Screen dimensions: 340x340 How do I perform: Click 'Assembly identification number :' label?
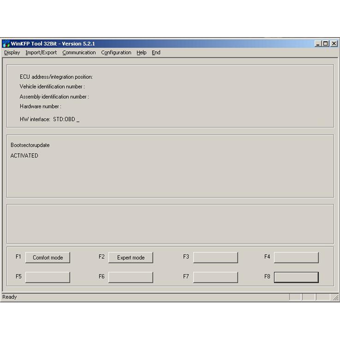tap(54, 97)
